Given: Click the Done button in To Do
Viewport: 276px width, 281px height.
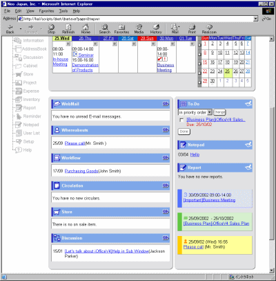Looking at the screenshot, I should click(x=184, y=132).
